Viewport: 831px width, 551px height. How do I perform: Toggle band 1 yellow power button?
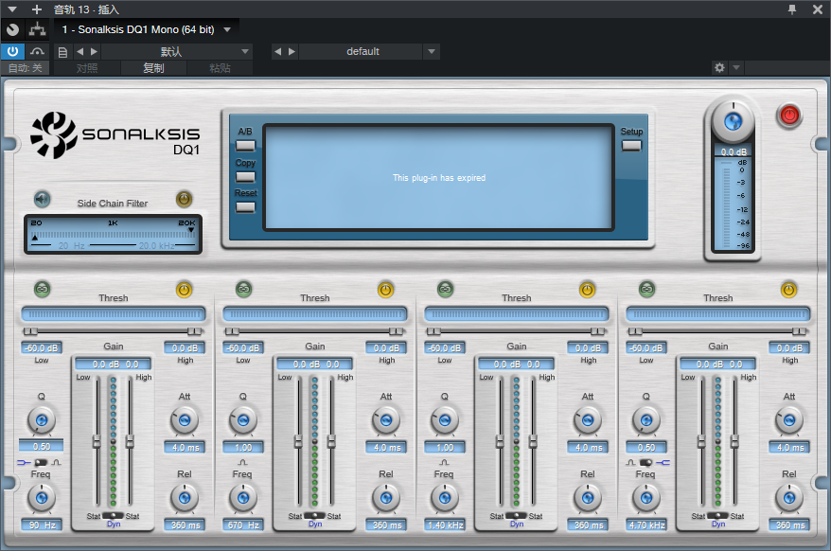(184, 290)
